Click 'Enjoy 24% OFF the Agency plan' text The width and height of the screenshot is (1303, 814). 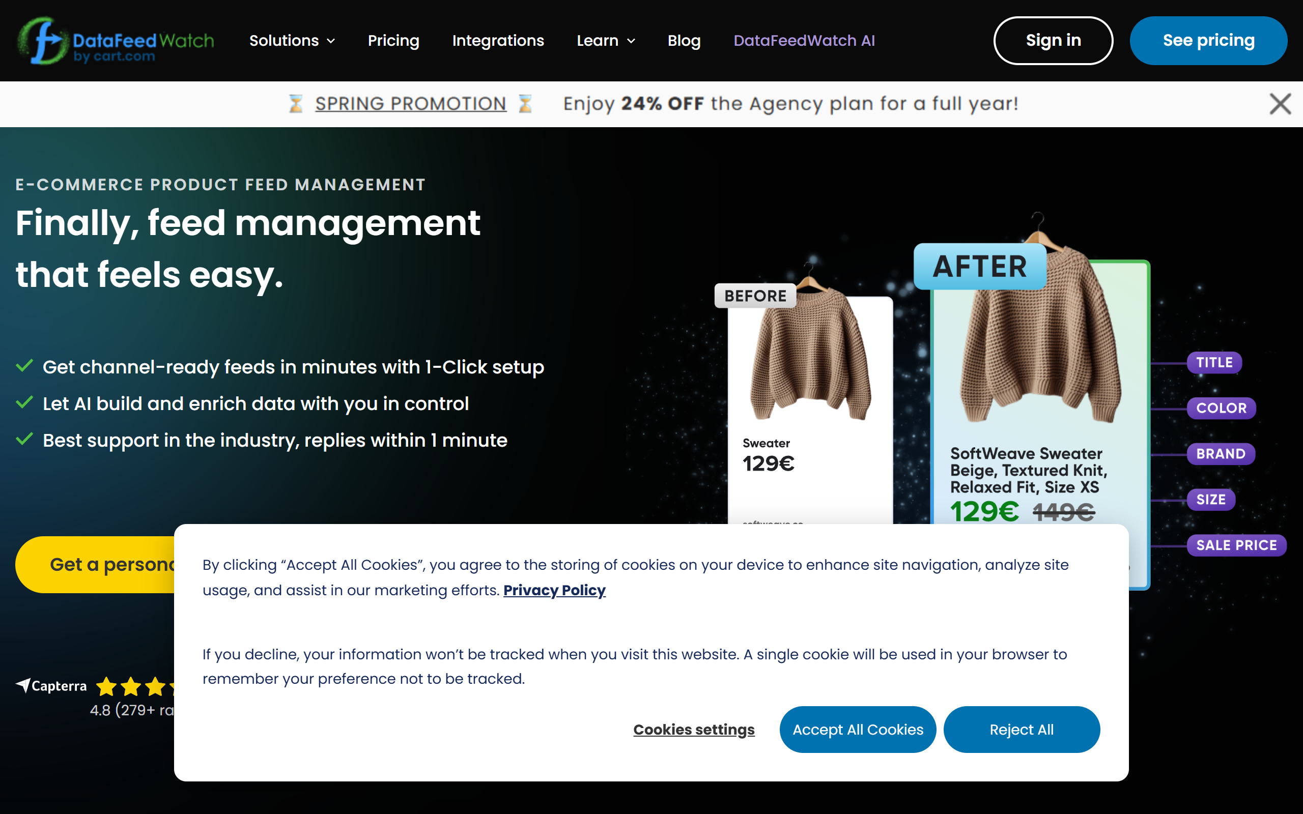[x=790, y=103]
